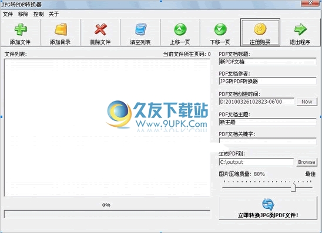The height and width of the screenshot is (233, 322).
Task: Click the Now button for creation time
Action: (x=307, y=102)
